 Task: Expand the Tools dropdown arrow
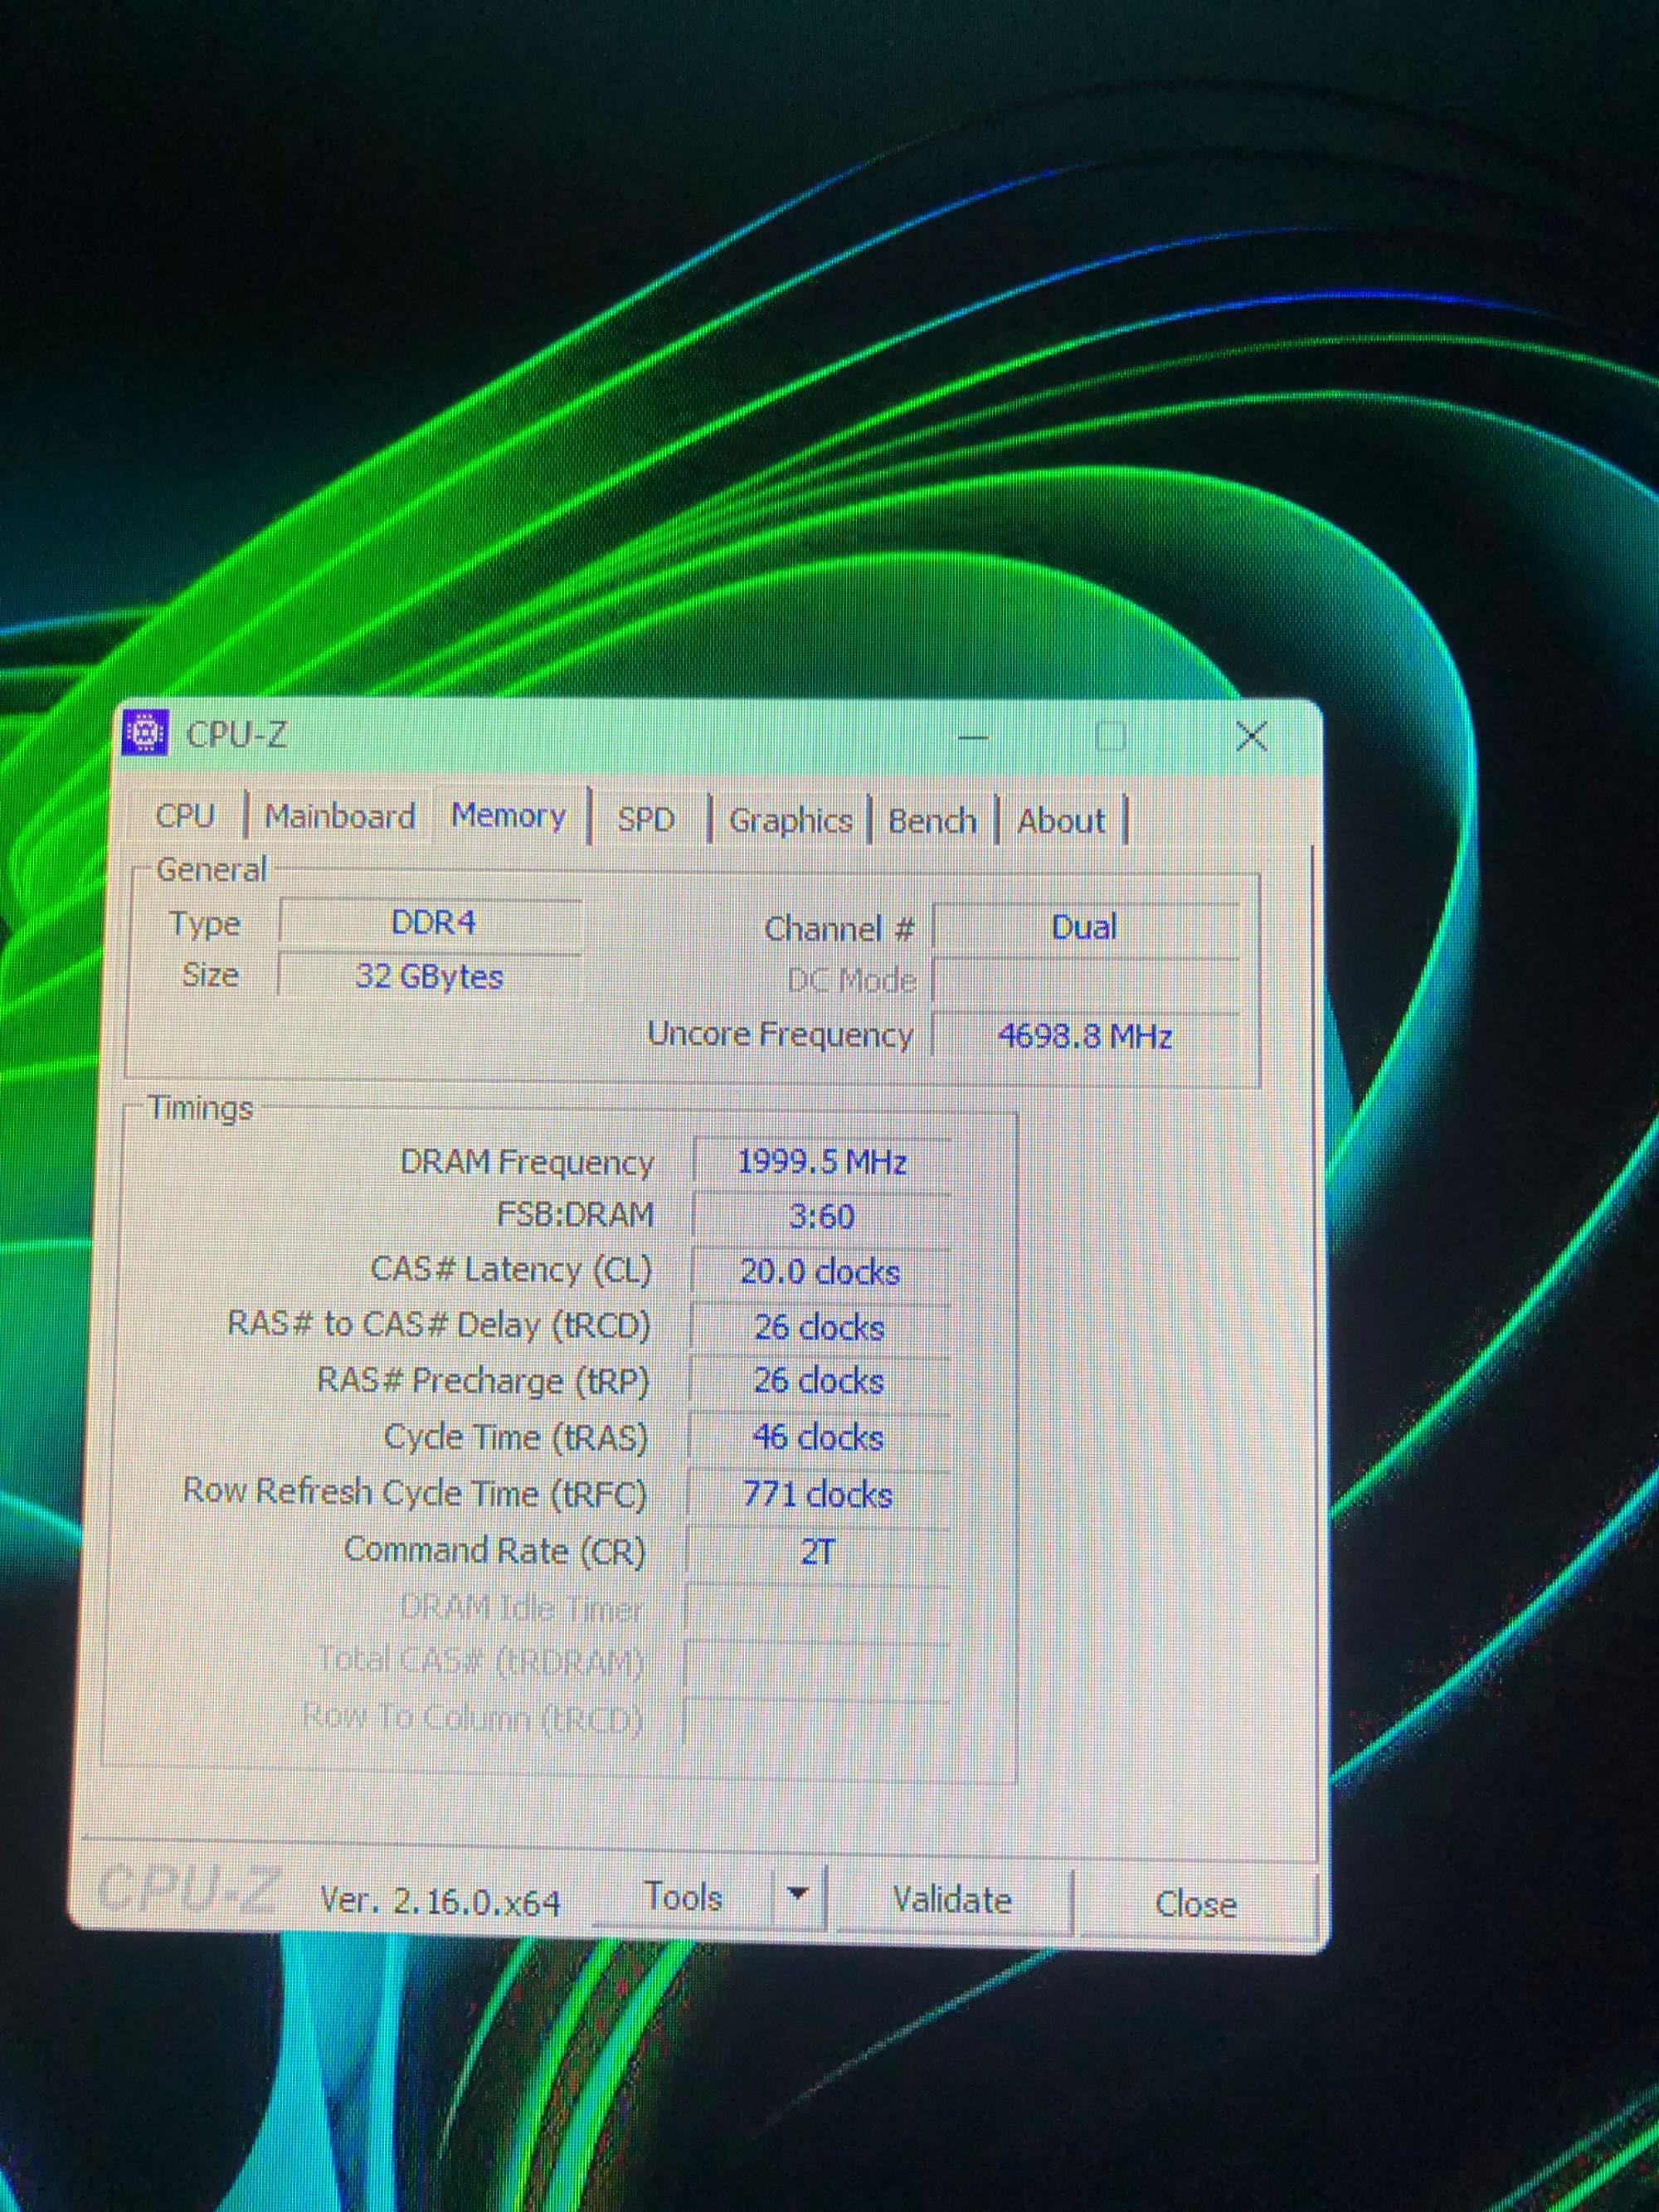(798, 1894)
